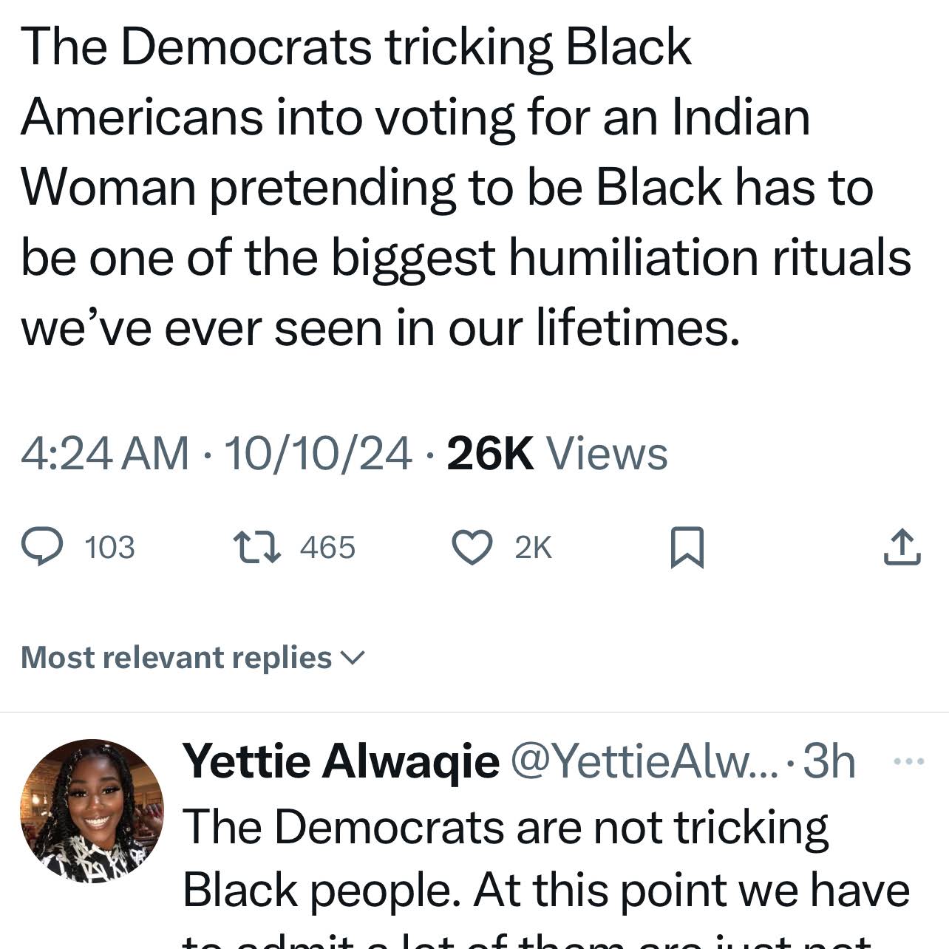Expand the Most relevant replies sort dropdown
The width and height of the screenshot is (949, 949).
[x=192, y=657]
